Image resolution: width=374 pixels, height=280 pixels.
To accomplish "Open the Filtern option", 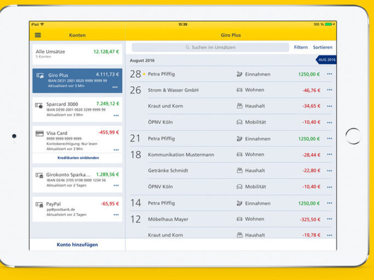I will 301,47.
